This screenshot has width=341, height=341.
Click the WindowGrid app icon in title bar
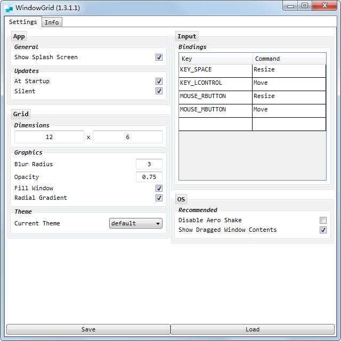[9, 7]
